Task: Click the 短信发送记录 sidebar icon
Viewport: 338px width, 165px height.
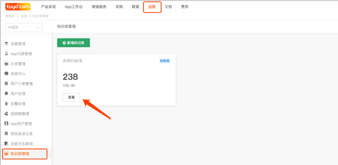Action: point(6,133)
